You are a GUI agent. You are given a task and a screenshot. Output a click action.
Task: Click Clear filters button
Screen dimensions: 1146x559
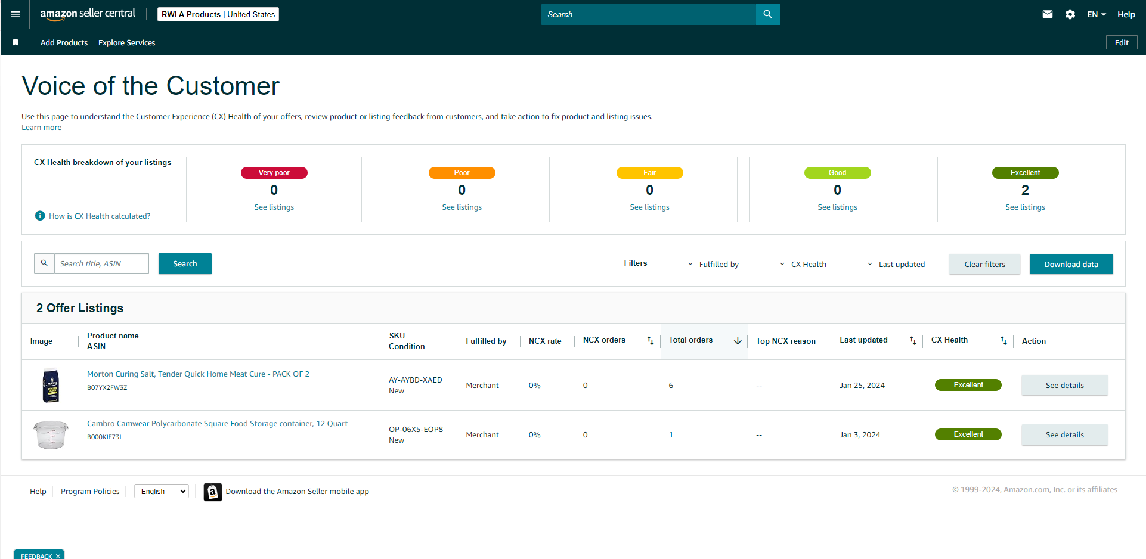coord(984,265)
